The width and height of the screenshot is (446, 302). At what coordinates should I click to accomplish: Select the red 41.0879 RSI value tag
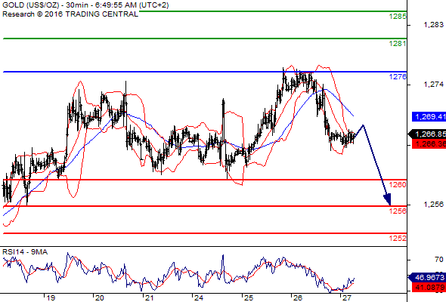pos(429,287)
